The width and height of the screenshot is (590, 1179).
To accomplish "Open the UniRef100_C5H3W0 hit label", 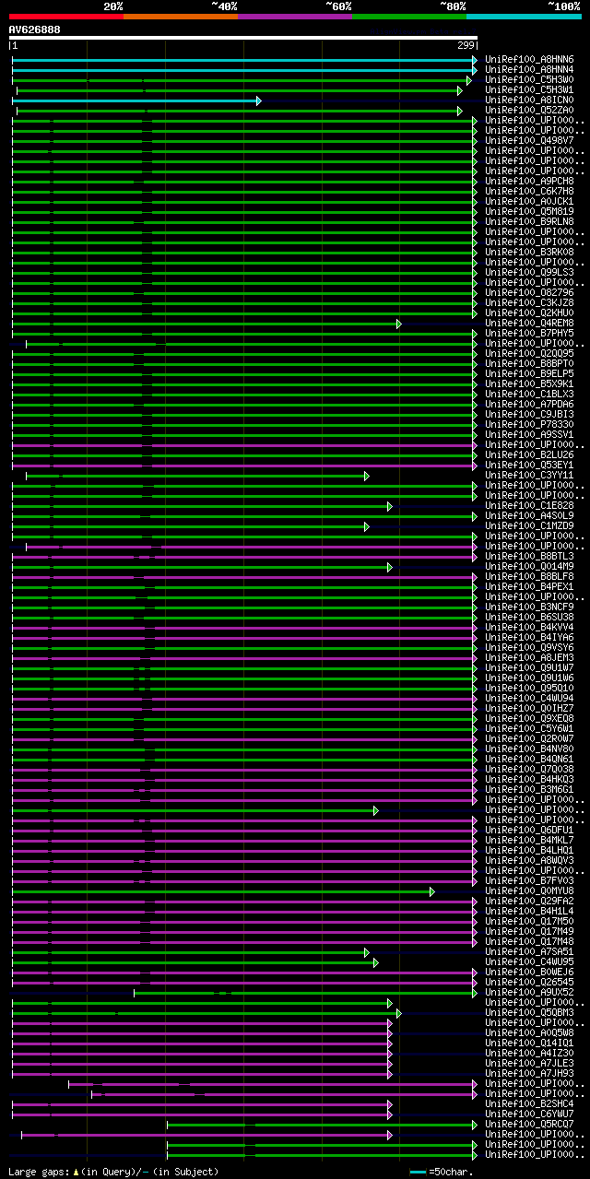I will coord(529,80).
